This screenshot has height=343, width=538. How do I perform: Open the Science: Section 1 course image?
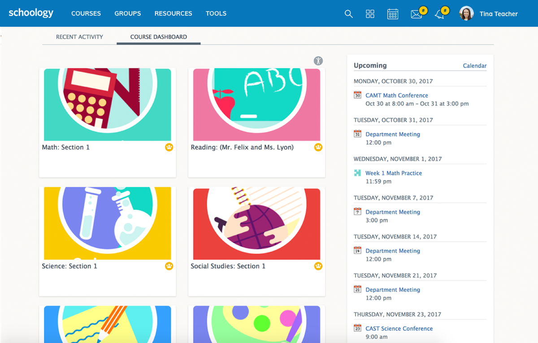point(108,223)
